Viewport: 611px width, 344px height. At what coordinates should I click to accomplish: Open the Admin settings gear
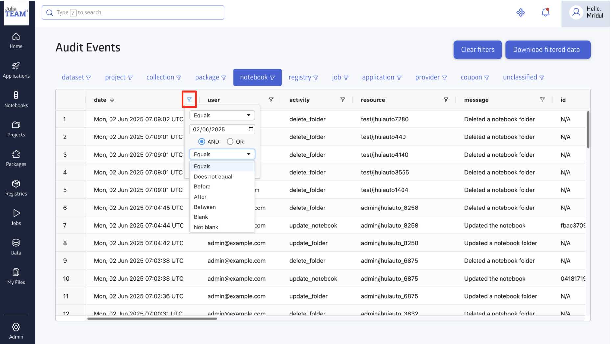click(16, 331)
